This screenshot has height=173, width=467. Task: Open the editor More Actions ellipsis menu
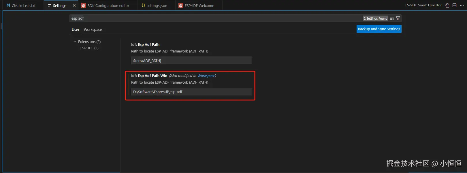(x=462, y=5)
